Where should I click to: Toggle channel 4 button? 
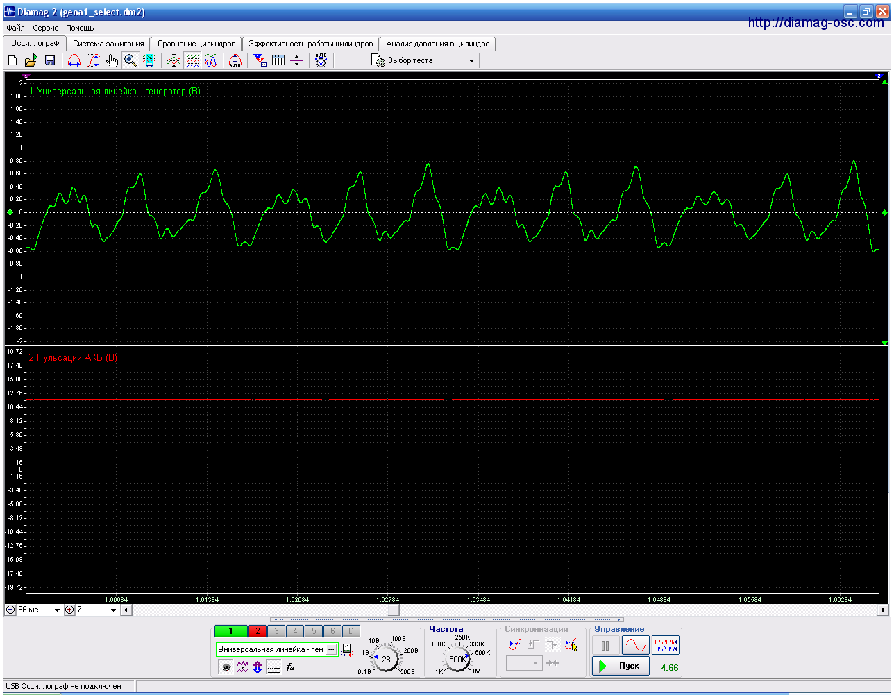(295, 631)
